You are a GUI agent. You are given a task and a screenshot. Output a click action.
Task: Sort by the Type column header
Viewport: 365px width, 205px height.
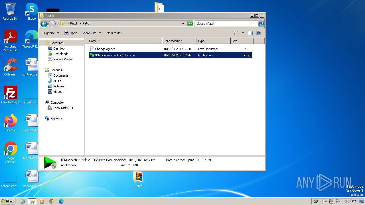(213, 41)
